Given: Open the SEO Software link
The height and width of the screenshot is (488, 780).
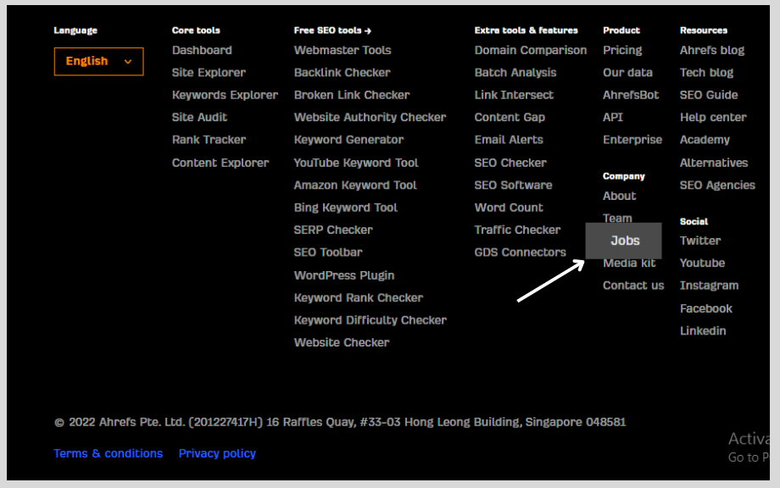Looking at the screenshot, I should click(x=514, y=186).
